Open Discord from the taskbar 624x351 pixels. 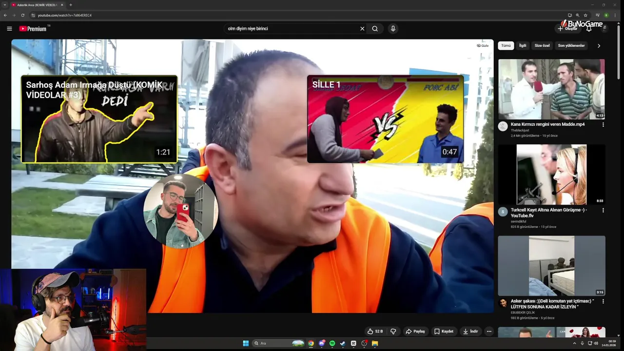[322, 343]
